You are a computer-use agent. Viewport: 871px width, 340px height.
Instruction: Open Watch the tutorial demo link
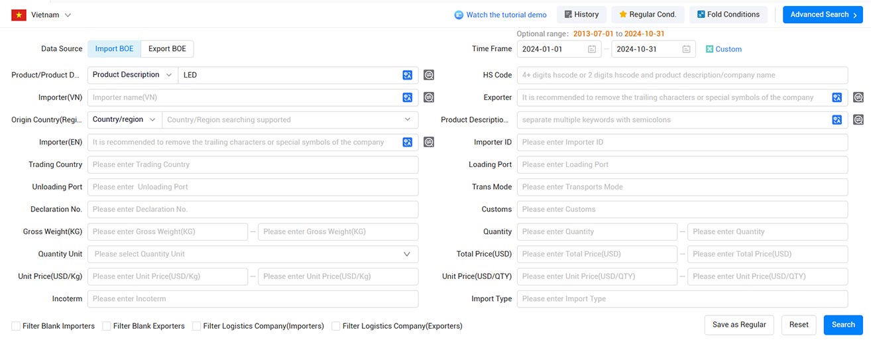[500, 15]
